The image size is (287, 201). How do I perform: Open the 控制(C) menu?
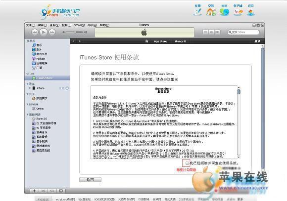(x=67, y=25)
